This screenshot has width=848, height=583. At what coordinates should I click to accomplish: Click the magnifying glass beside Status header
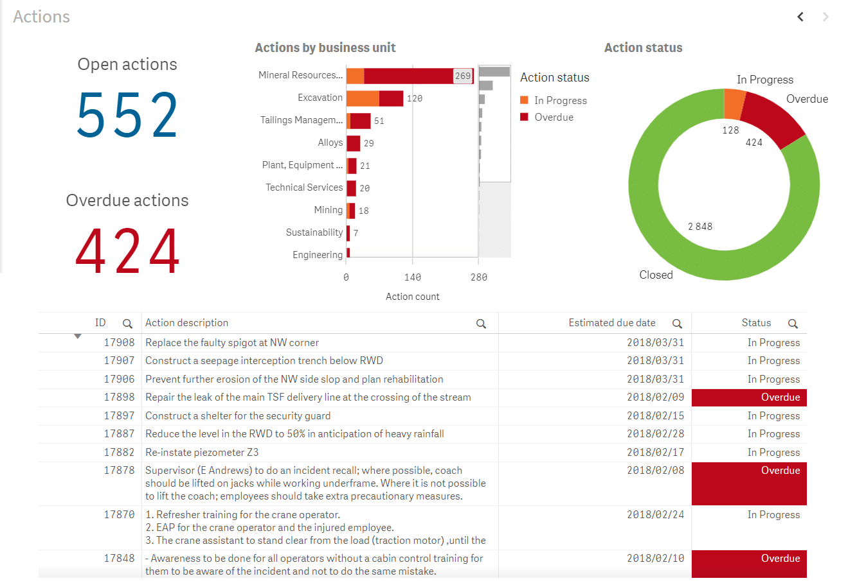click(793, 323)
